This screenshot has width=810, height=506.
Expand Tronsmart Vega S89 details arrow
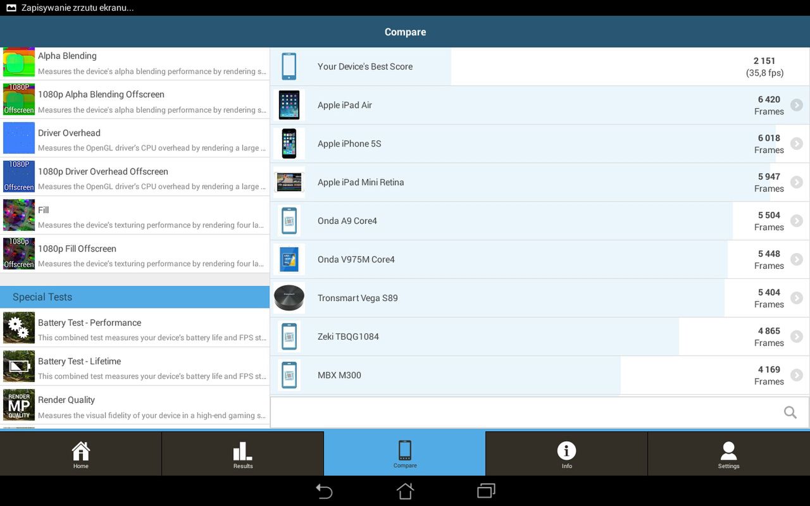797,298
